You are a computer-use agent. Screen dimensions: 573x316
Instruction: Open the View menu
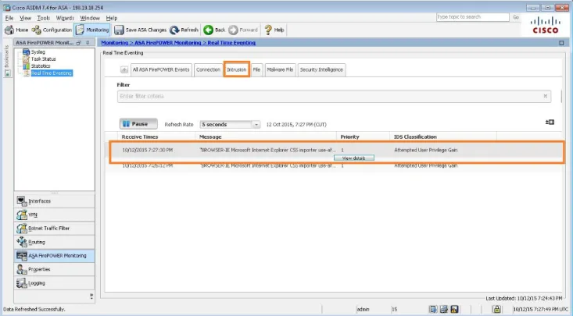(x=25, y=18)
